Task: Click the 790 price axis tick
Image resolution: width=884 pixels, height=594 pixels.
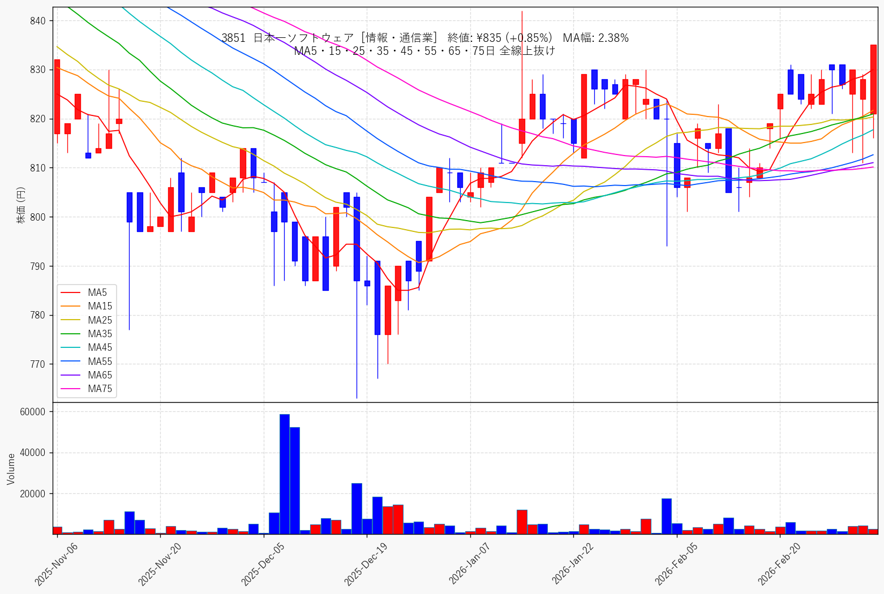Action: tap(38, 266)
